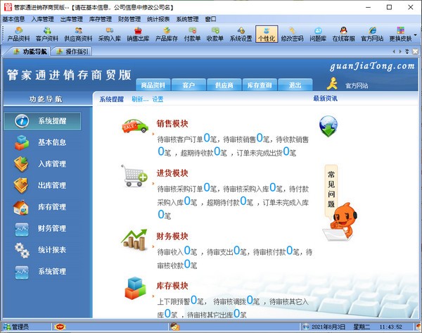Open 问题库 toolbar icon
Screen dimensions: 422x333
pyautogui.click(x=318, y=34)
